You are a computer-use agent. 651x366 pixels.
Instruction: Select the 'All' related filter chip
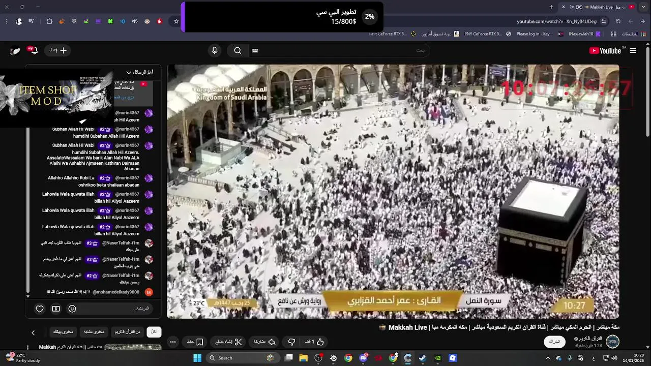(154, 331)
